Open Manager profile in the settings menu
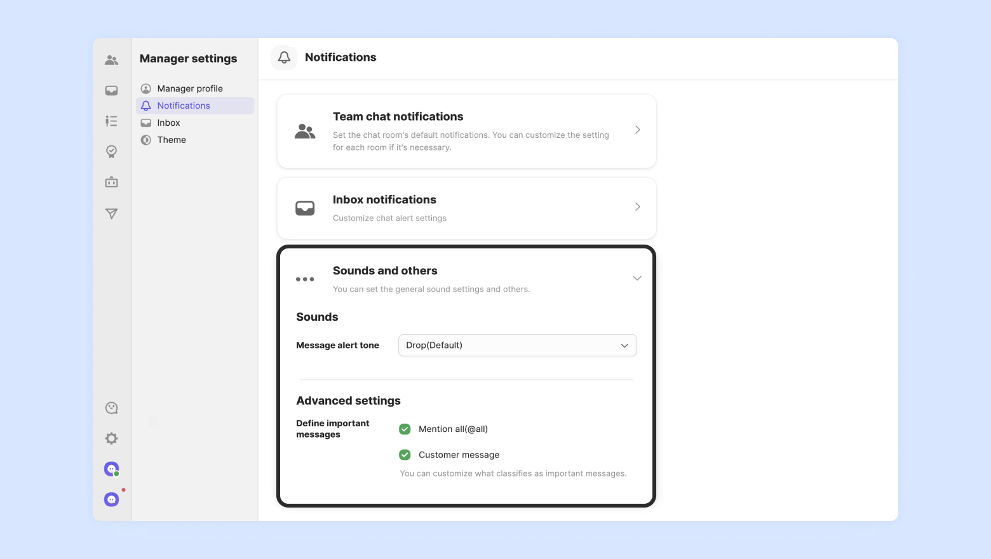This screenshot has width=991, height=559. click(195, 88)
